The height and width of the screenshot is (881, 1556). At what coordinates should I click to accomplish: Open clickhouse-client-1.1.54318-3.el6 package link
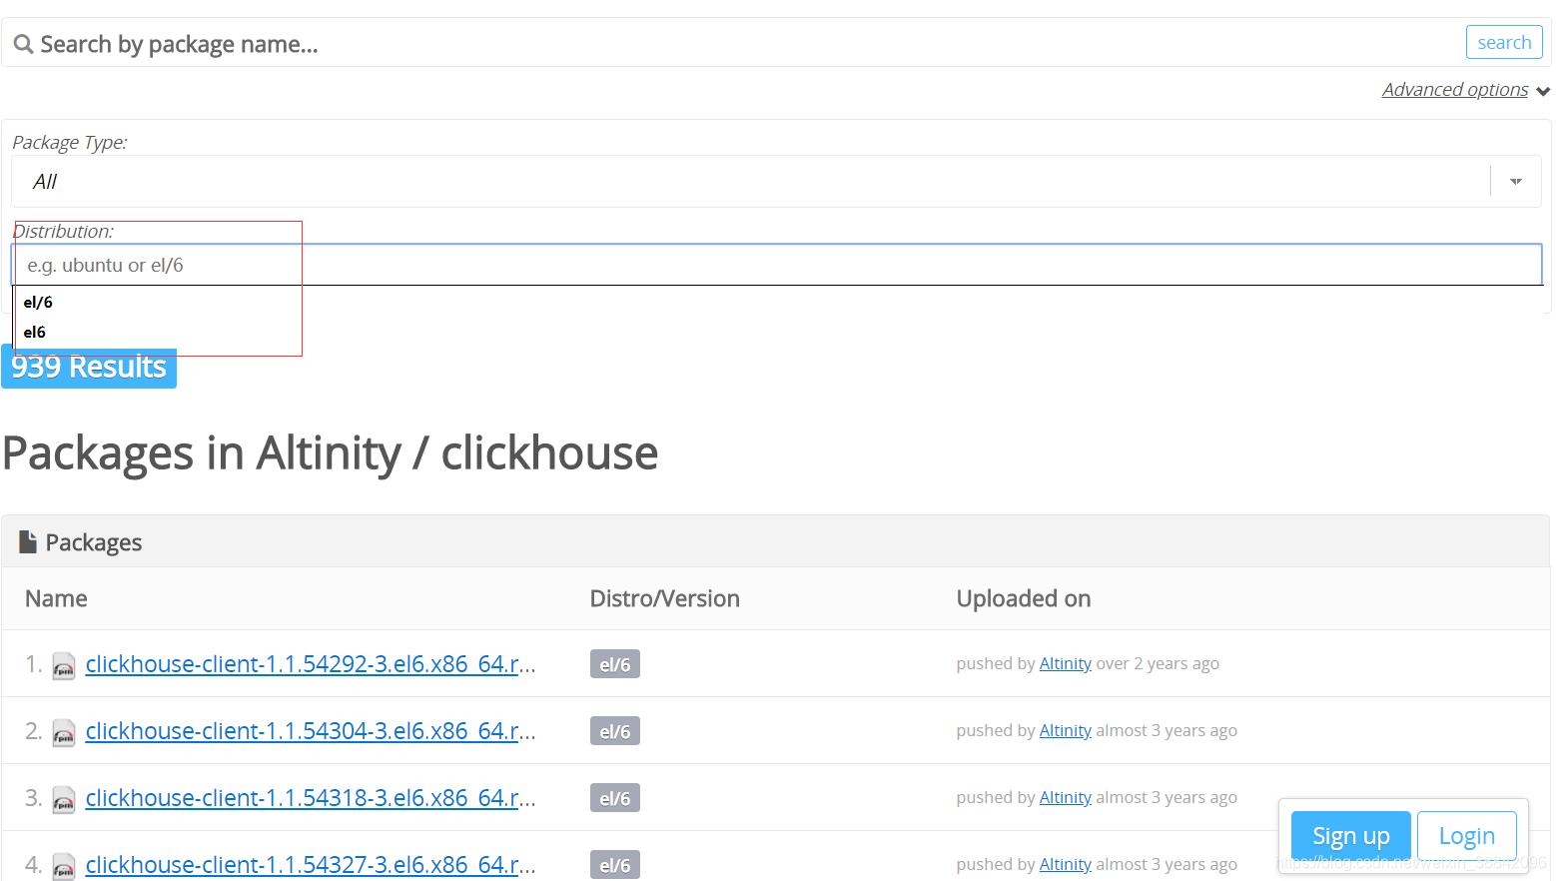tap(311, 797)
